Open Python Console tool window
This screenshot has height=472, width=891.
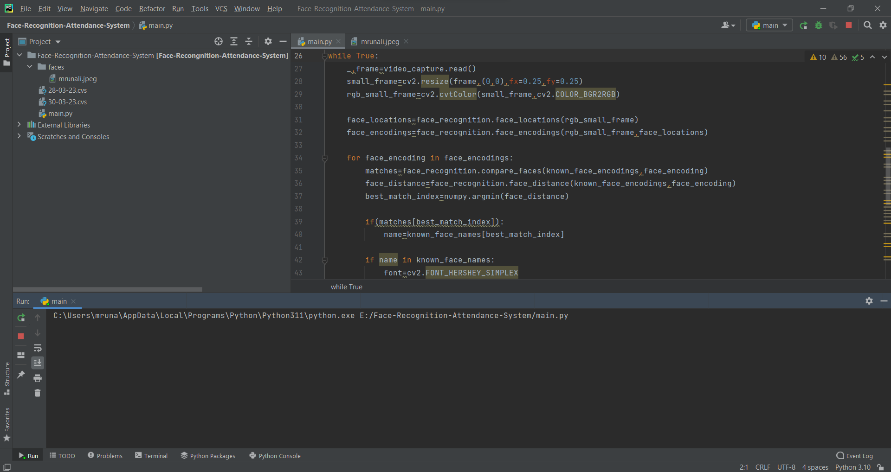(275, 456)
